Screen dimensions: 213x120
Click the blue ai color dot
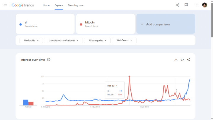pos(20,24)
